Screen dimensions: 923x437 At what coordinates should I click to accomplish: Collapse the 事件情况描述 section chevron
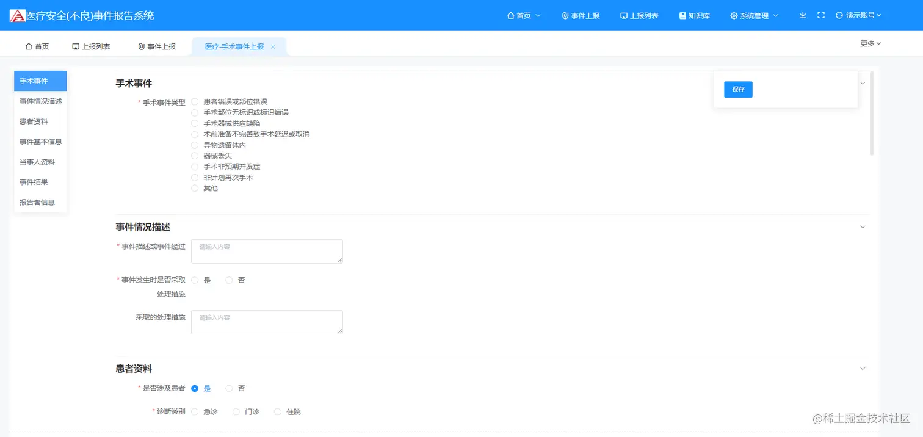click(x=863, y=227)
